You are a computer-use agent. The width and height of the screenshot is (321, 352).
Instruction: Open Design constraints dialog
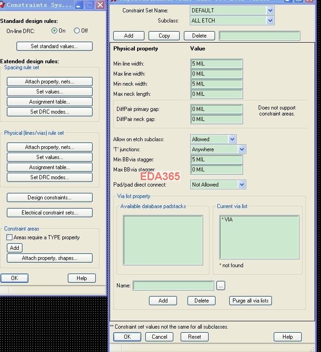pyautogui.click(x=50, y=198)
